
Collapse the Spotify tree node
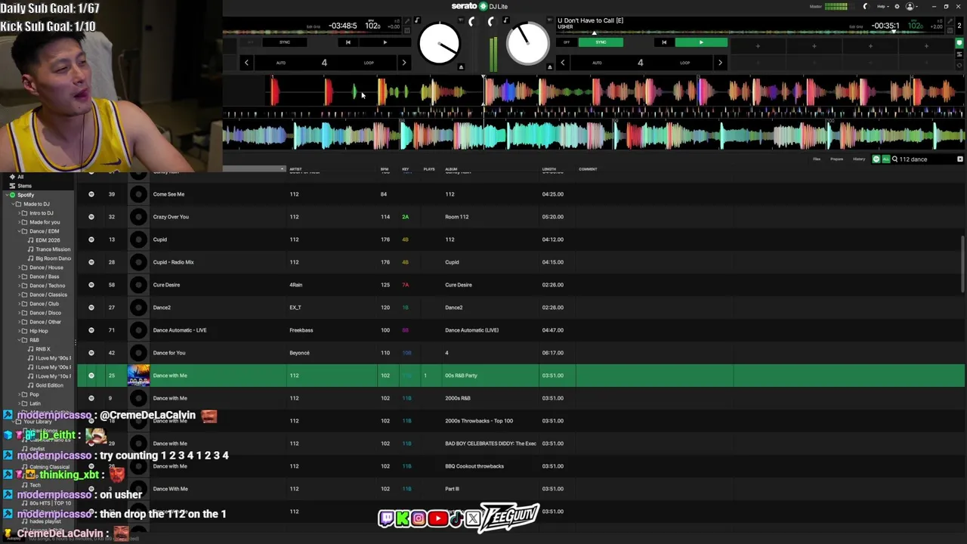(x=5, y=195)
